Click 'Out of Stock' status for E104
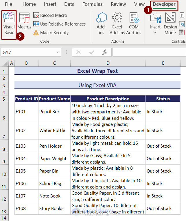The height and width of the screenshot is (221, 186). point(163,158)
